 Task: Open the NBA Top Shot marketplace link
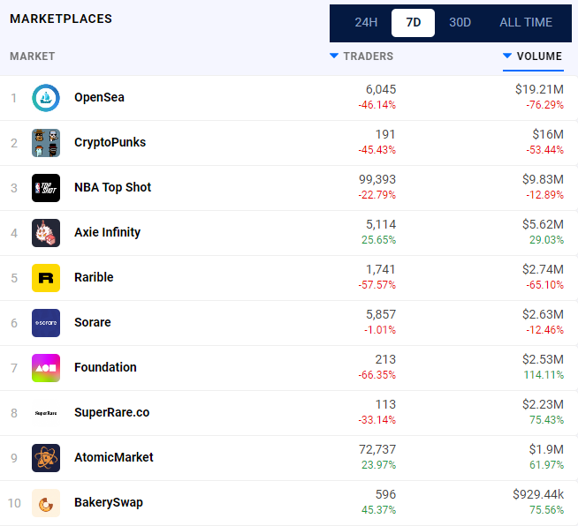[112, 187]
